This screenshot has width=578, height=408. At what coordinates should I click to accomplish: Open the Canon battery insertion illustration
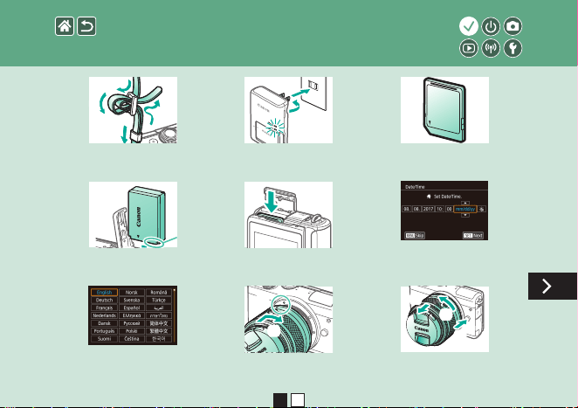(x=133, y=214)
